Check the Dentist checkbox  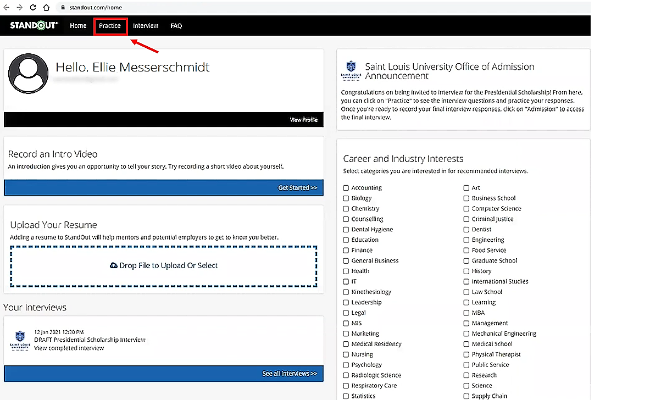tap(466, 229)
